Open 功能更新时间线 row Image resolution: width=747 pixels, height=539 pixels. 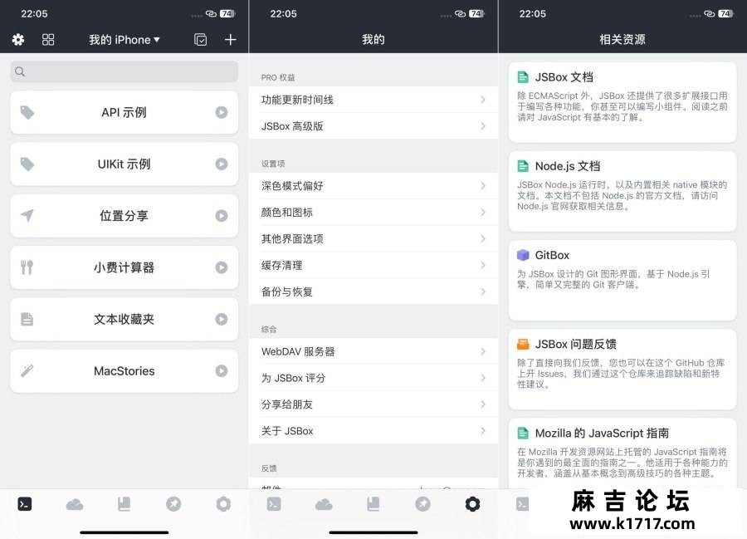coord(373,100)
